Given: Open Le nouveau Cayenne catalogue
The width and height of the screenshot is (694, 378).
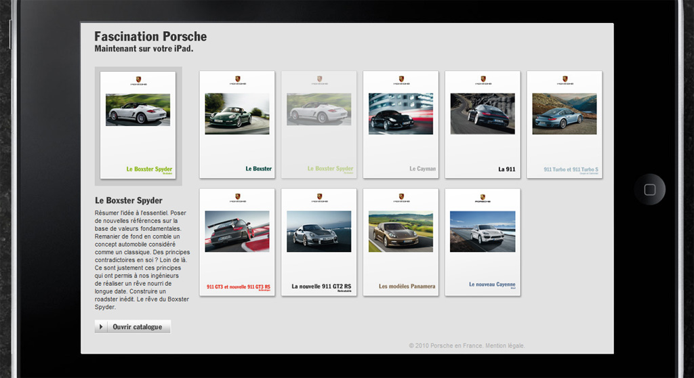Looking at the screenshot, I should point(483,242).
